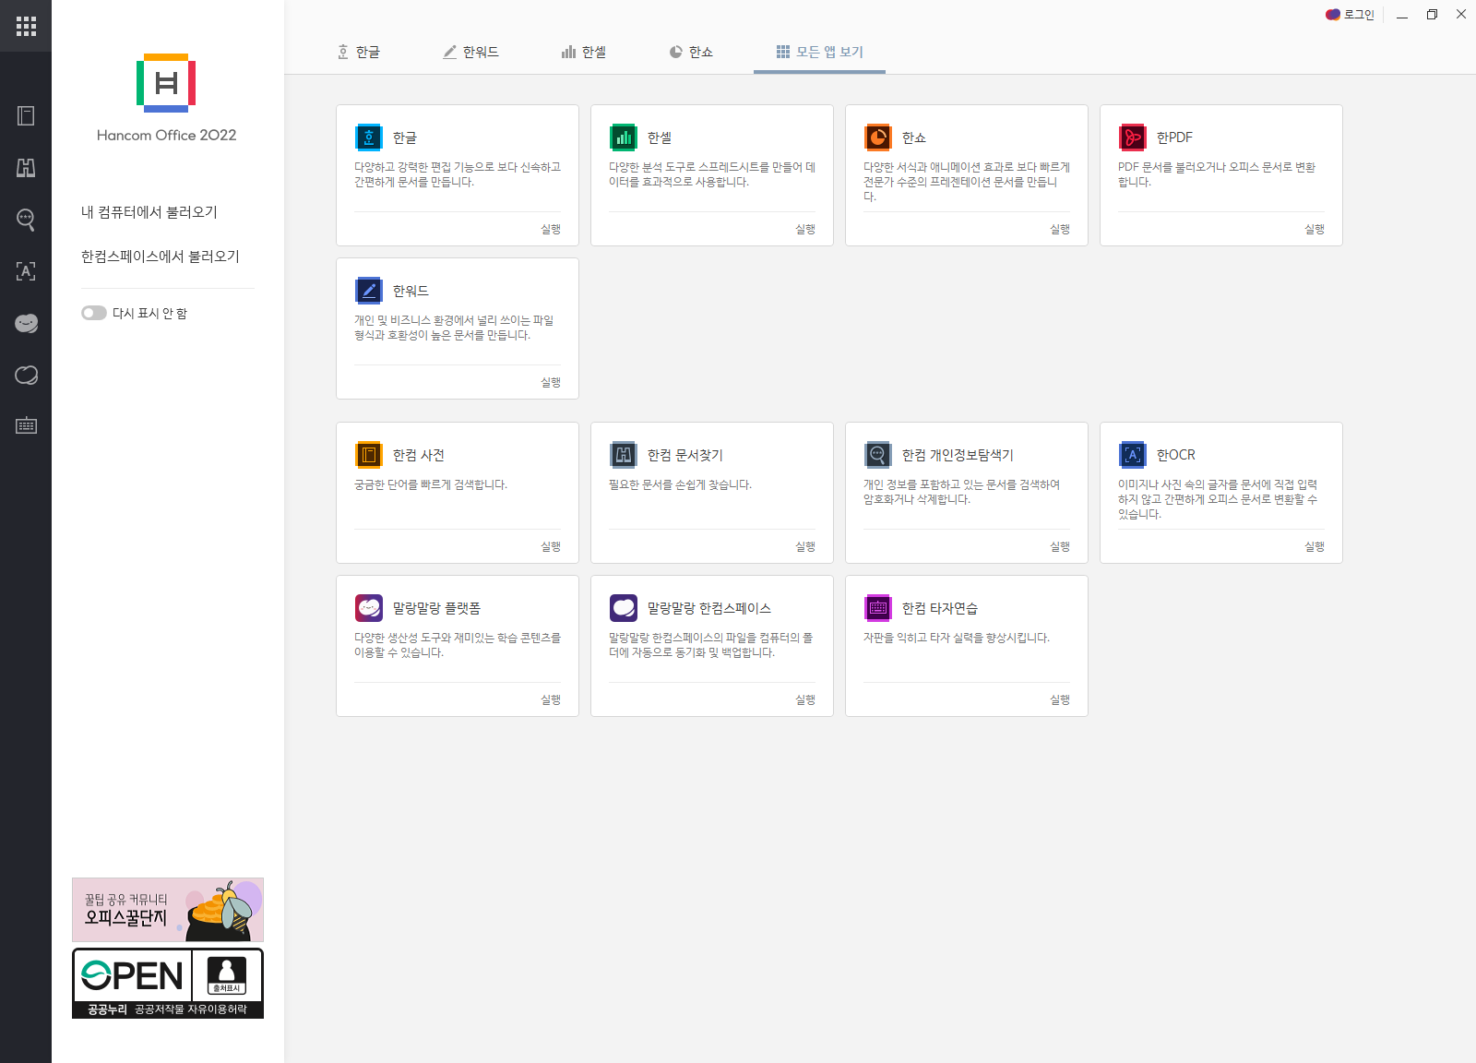This screenshot has height=1063, width=1476.
Task: Click the 한컴 개인정보탐색기 card icon
Action: (878, 455)
